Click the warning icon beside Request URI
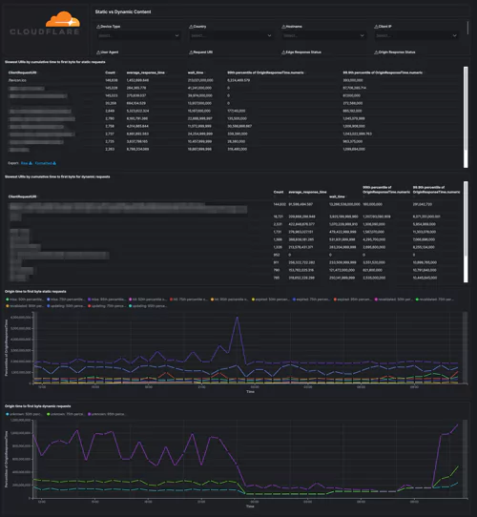Image resolution: width=477 pixels, height=517 pixels. pos(191,52)
